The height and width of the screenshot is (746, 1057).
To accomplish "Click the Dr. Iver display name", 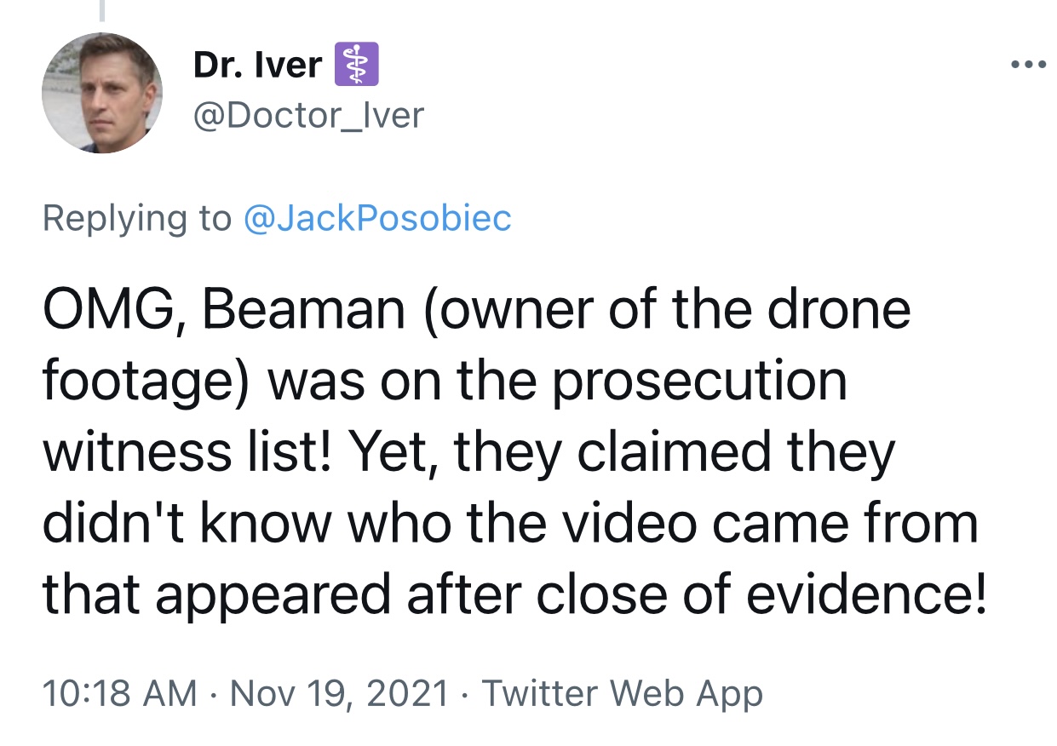I will pos(258,66).
